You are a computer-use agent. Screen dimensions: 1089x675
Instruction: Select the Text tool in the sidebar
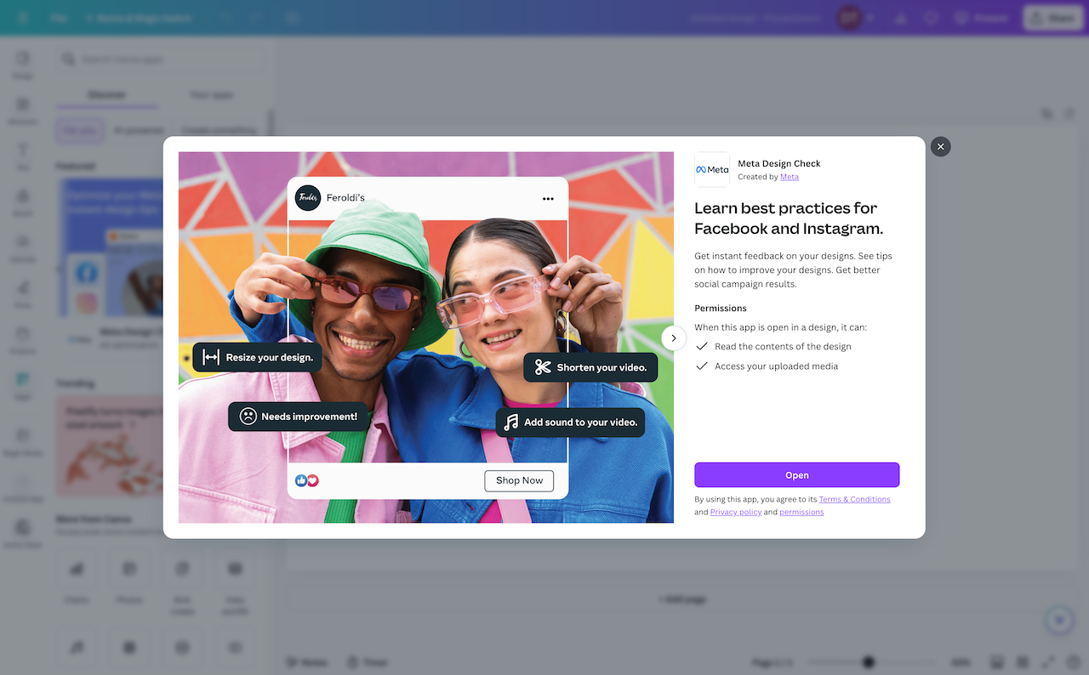tap(23, 156)
